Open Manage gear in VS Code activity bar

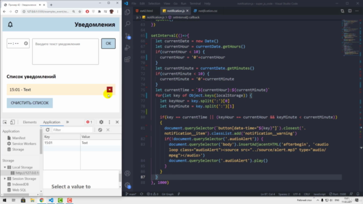(x=127, y=185)
